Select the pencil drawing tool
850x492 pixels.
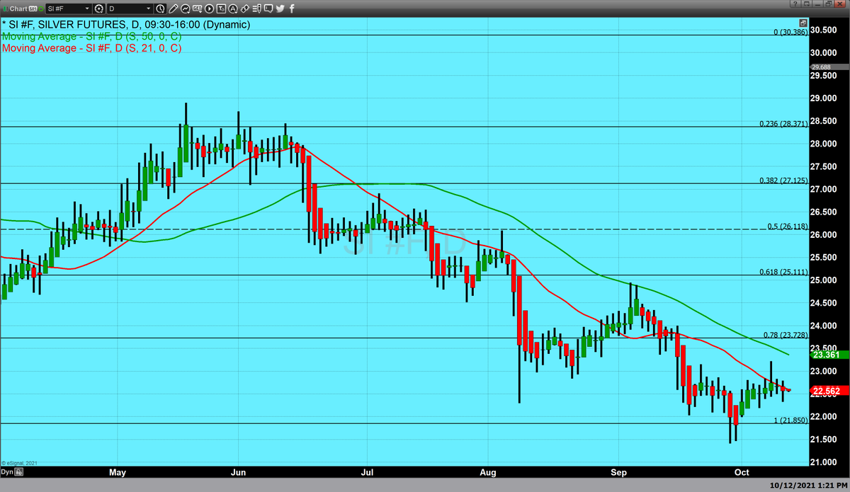[x=173, y=8]
